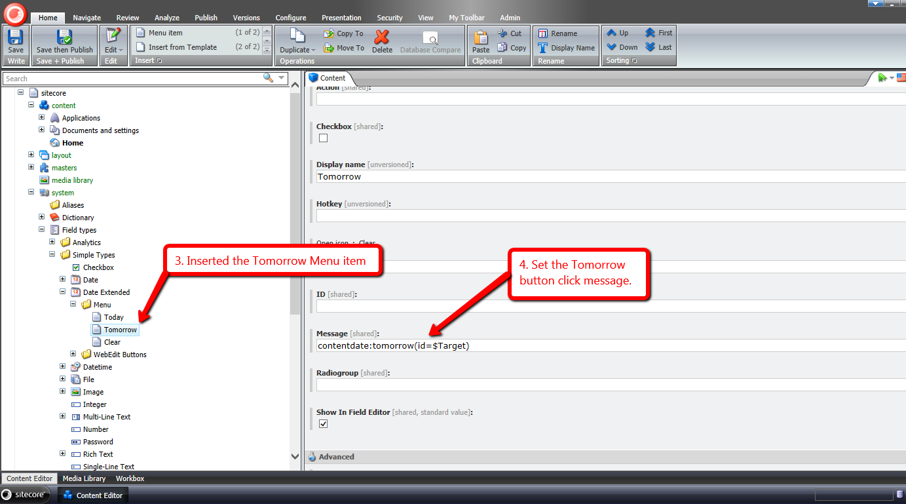Expand the WebEdit Buttons folder
This screenshot has width=906, height=504.
pyautogui.click(x=73, y=355)
